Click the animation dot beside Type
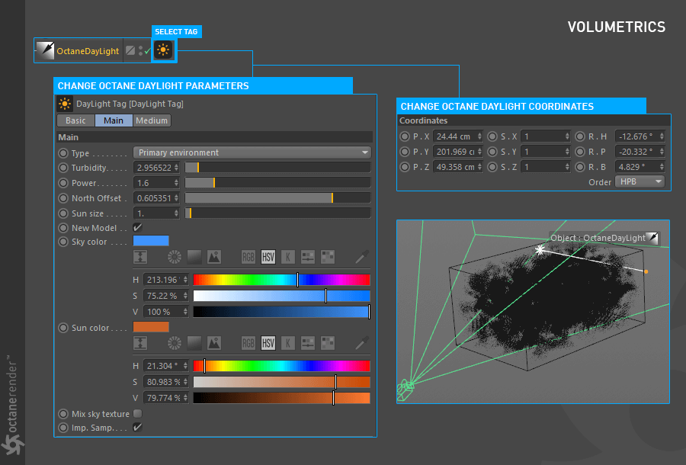This screenshot has height=465, width=686. coord(63,153)
